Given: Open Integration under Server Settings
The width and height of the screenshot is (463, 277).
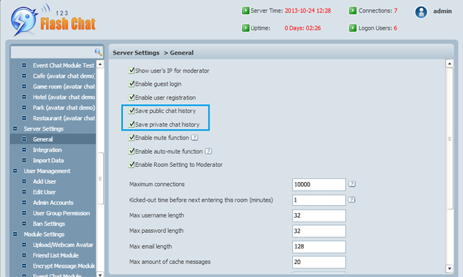Looking at the screenshot, I should (47, 150).
